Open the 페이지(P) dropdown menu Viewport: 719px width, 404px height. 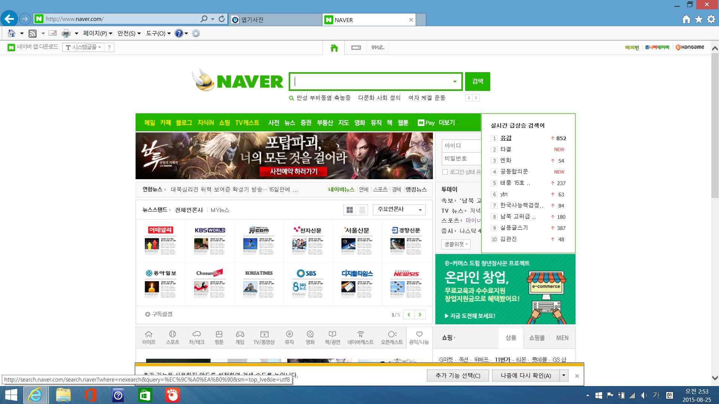(x=97, y=33)
